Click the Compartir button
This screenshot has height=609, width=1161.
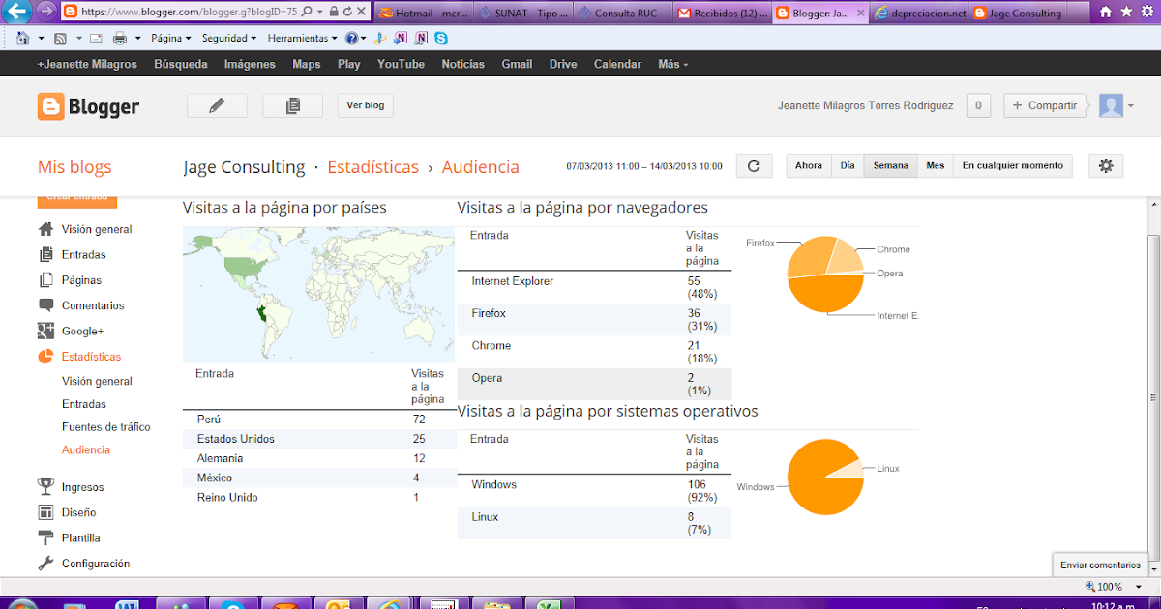(1045, 106)
